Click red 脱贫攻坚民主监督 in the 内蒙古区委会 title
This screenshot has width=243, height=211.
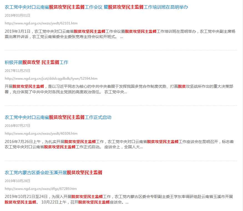coord(84,173)
